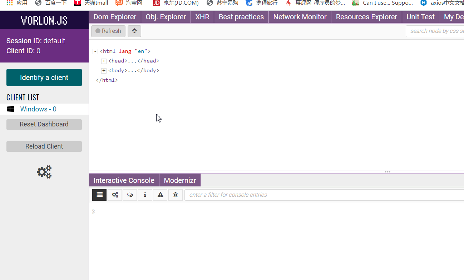Open the 慕课网 bookmark
The width and height of the screenshot is (464, 280).
click(x=315, y=3)
